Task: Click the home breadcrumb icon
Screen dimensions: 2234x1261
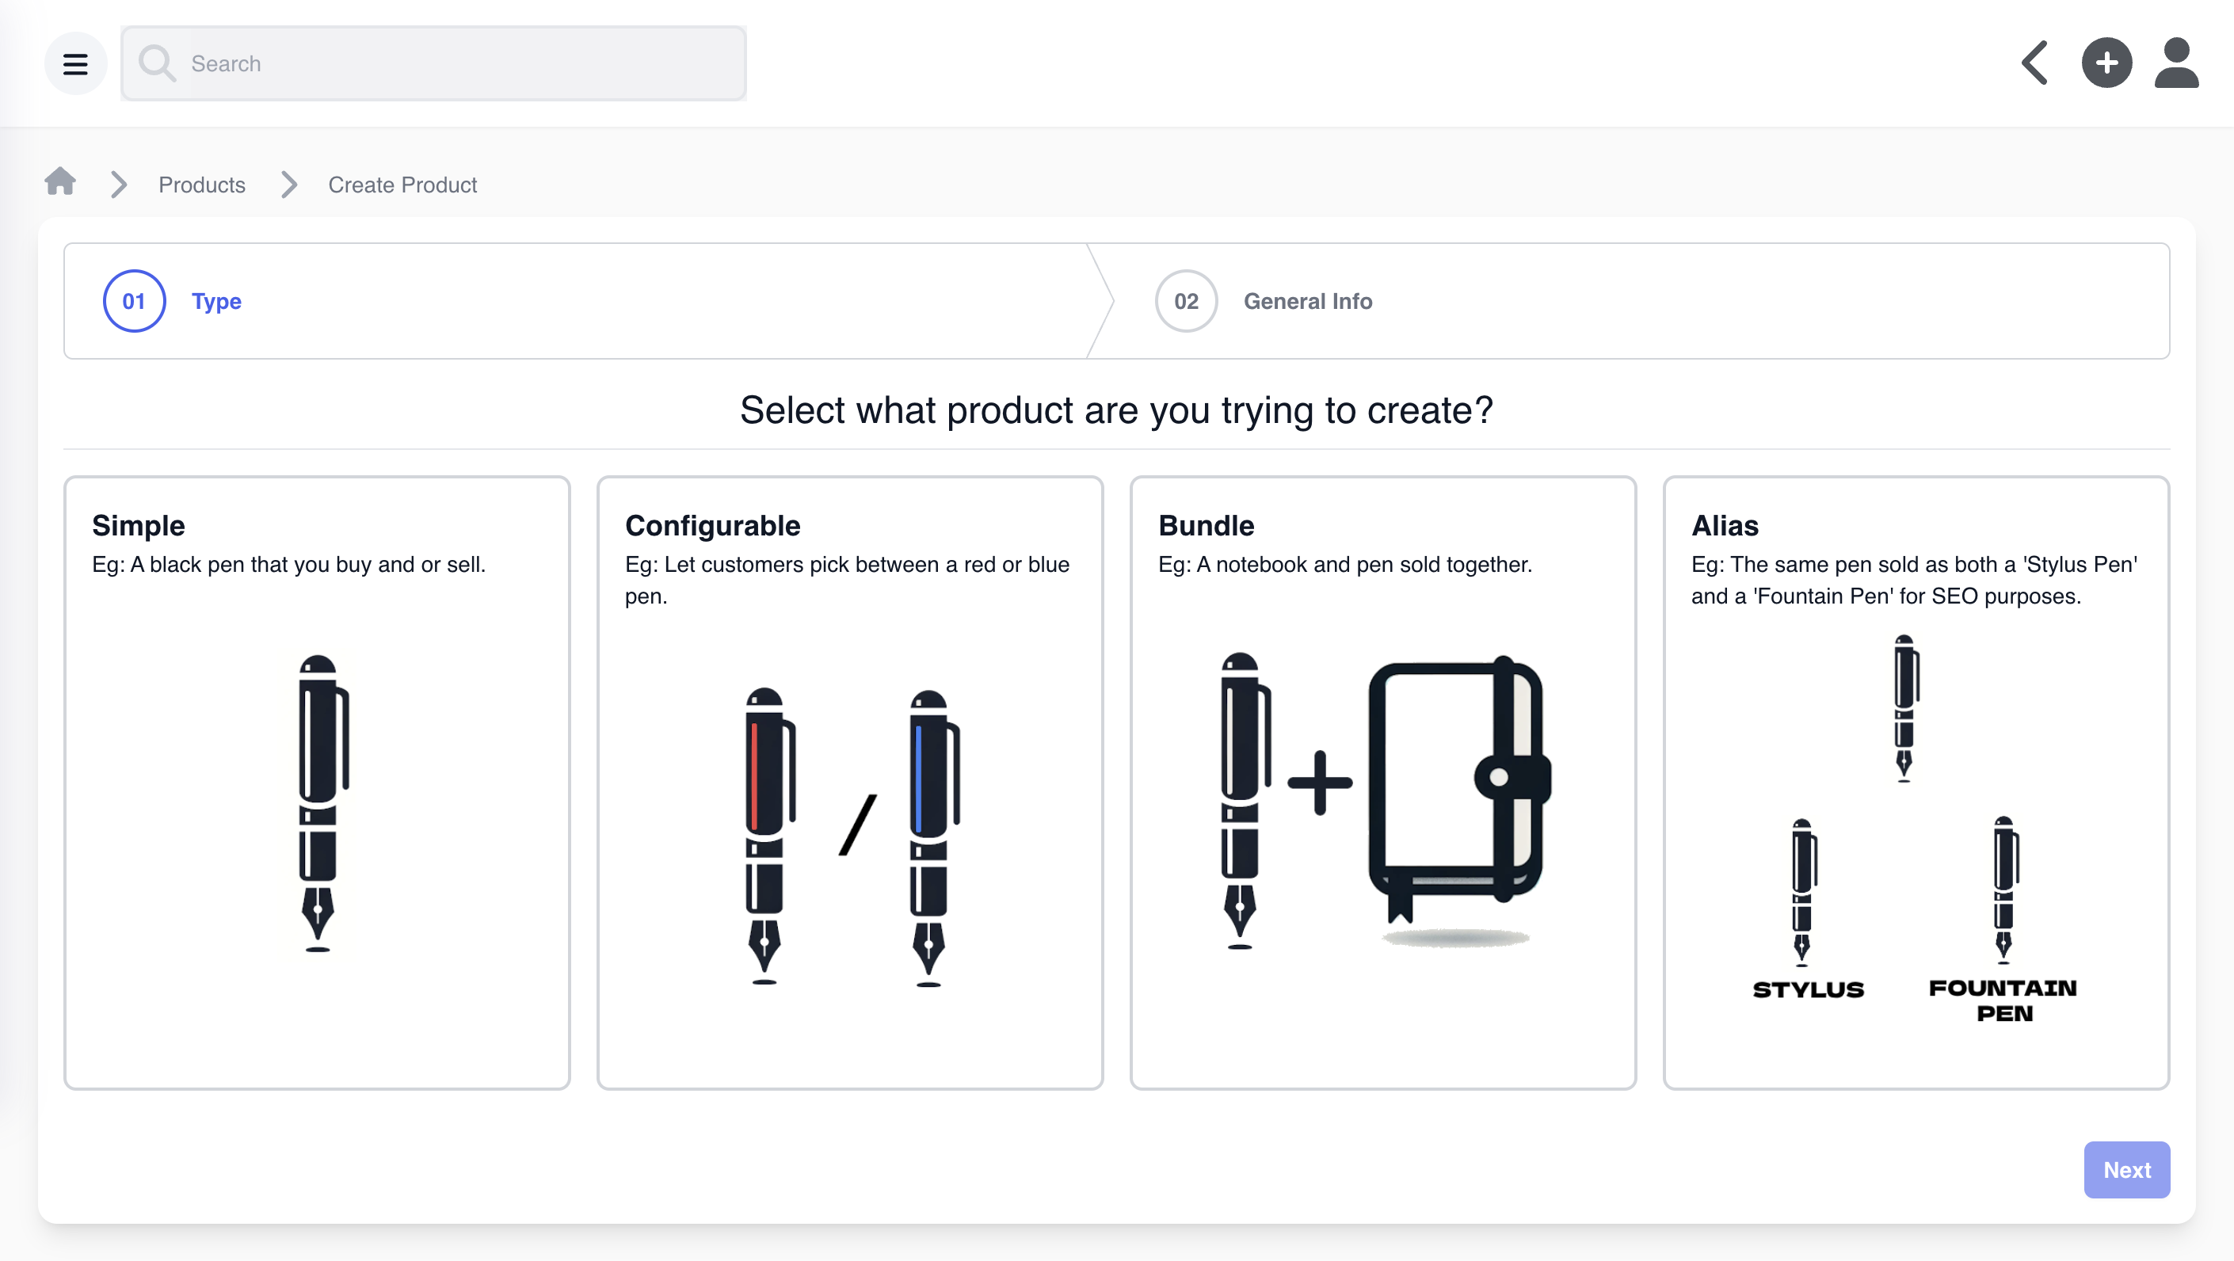Action: [60, 182]
